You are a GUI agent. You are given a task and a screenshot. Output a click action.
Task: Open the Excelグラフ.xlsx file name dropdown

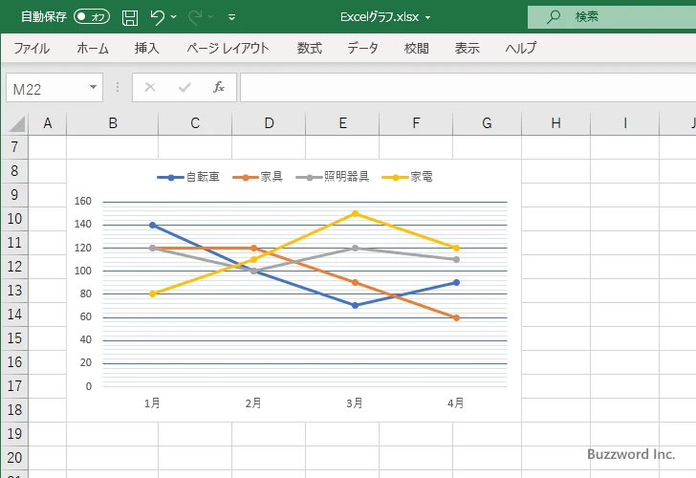428,18
